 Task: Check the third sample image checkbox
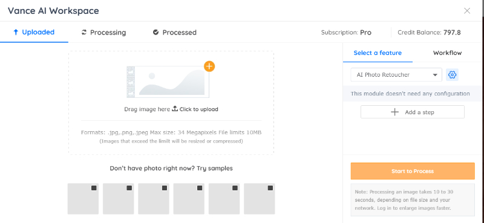pyautogui.click(x=165, y=188)
